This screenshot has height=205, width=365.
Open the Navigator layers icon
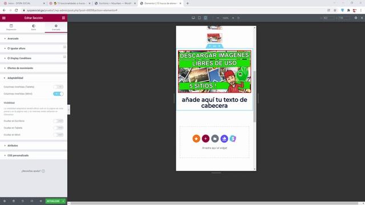pyautogui.click(x=14, y=201)
